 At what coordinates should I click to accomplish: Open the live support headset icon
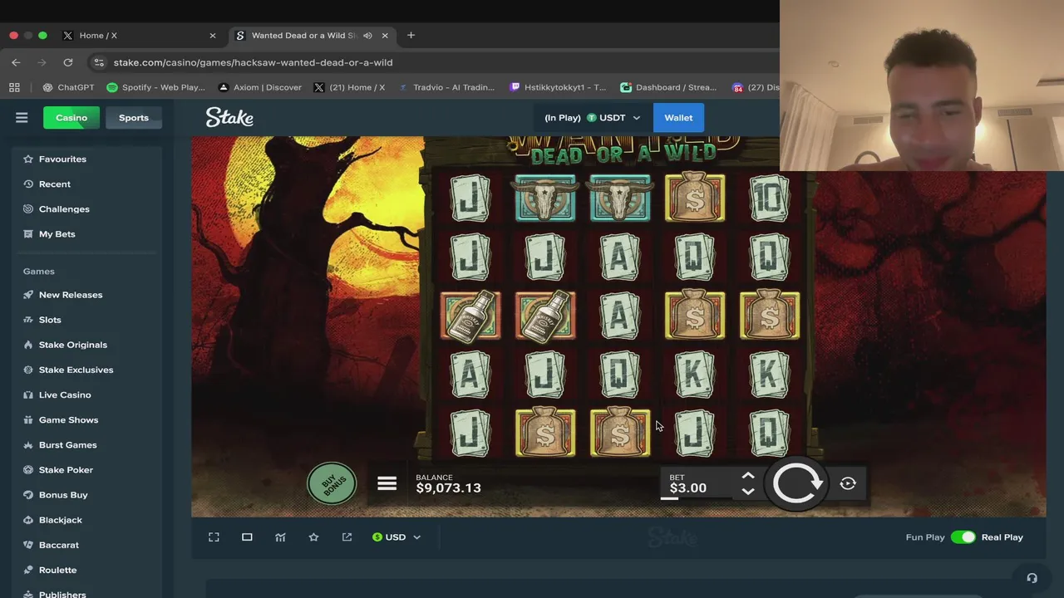1032,578
